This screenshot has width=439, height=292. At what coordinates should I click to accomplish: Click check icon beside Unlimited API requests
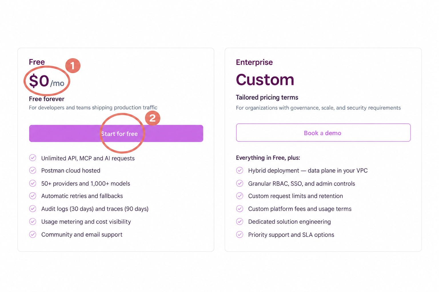[x=33, y=158]
